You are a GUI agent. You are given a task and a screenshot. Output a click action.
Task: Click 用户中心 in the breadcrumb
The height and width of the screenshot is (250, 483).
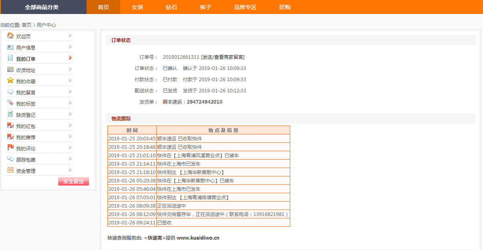point(46,25)
